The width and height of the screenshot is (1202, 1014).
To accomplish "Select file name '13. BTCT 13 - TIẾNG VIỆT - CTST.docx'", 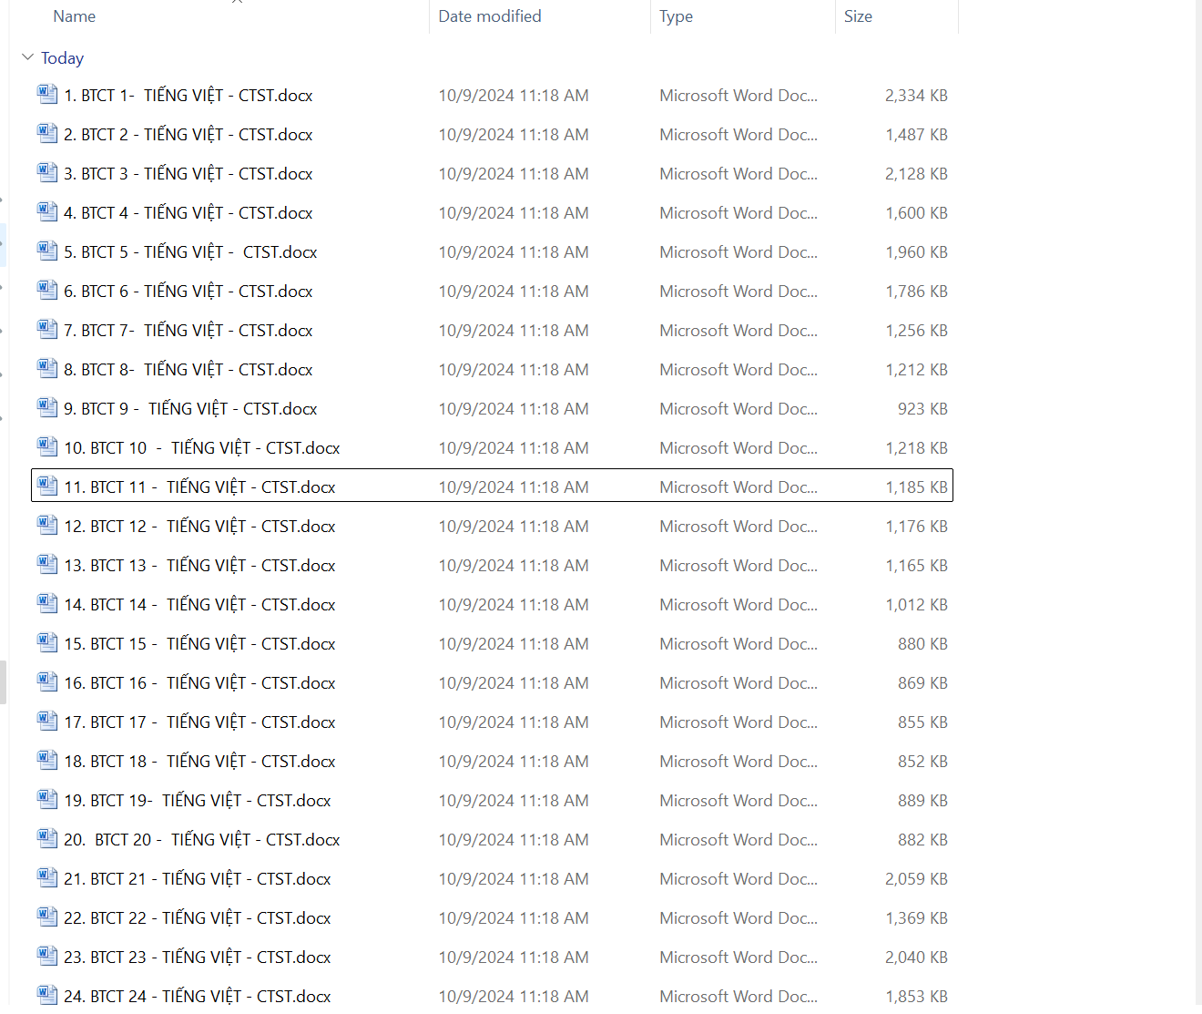I will pos(199,566).
